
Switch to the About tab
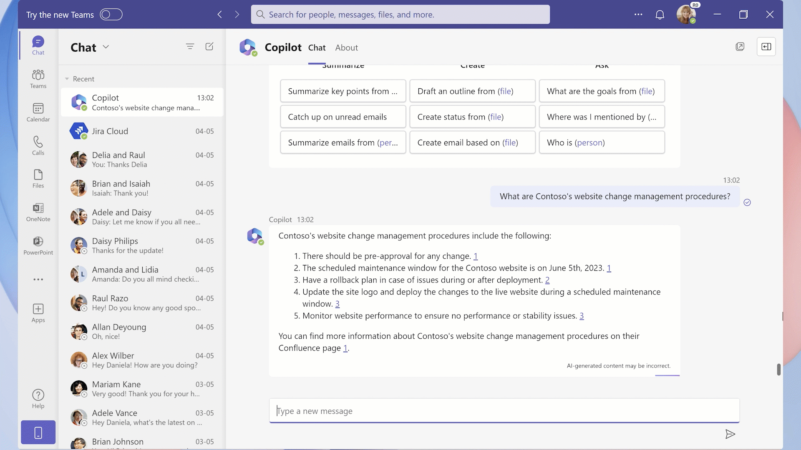(346, 47)
